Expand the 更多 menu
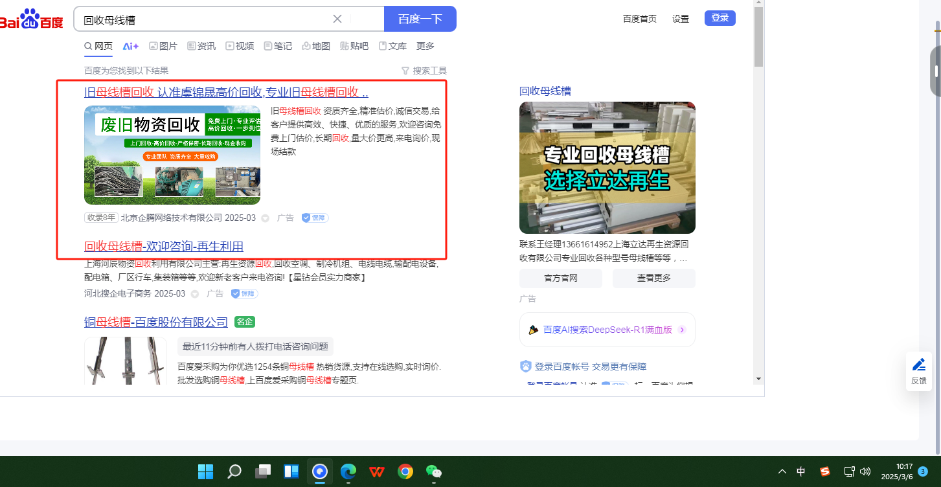The image size is (941, 487). click(425, 46)
